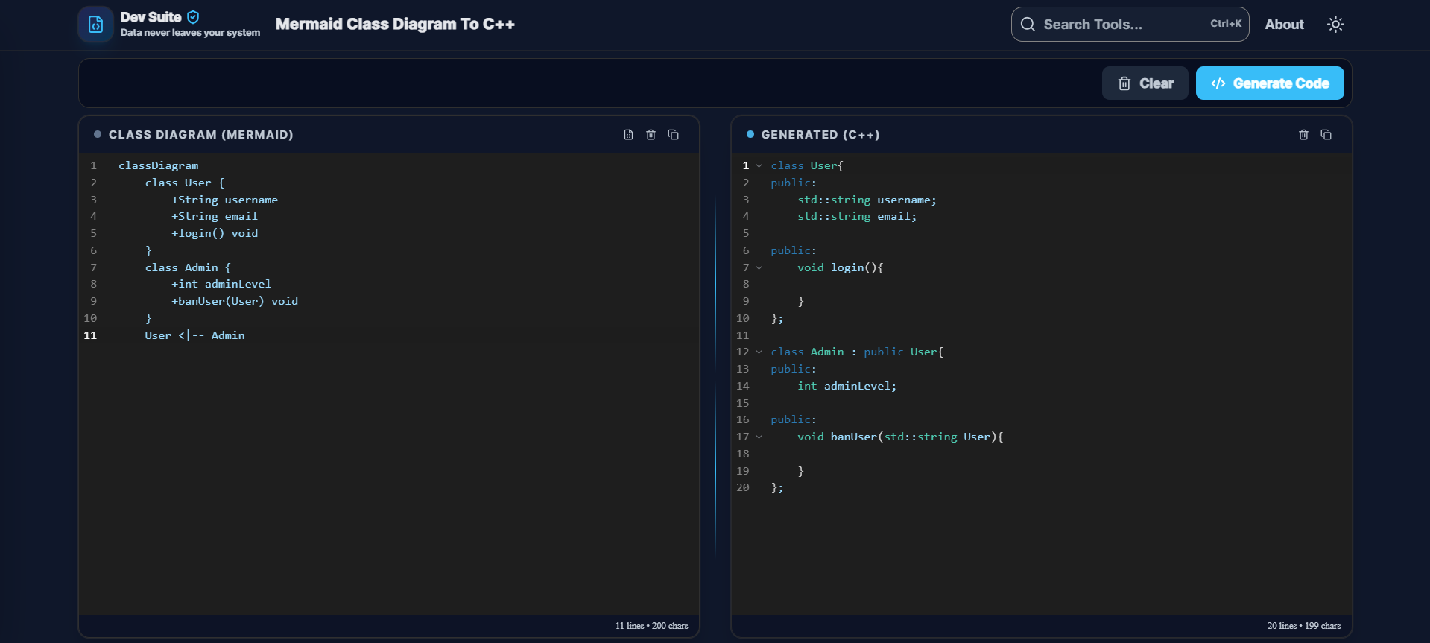Click the 'classDiagram' line in Mermaid editor
The image size is (1430, 643).
[158, 166]
